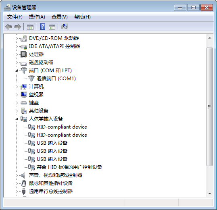Click the forward arrow toolbar icon

(x=18, y=27)
